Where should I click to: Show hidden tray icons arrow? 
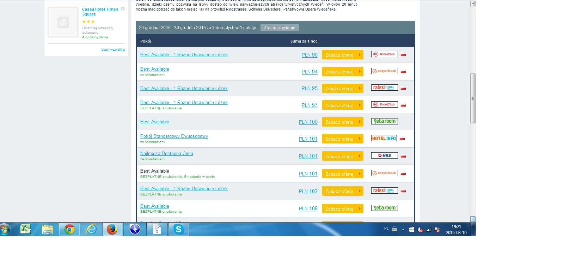click(x=403, y=230)
